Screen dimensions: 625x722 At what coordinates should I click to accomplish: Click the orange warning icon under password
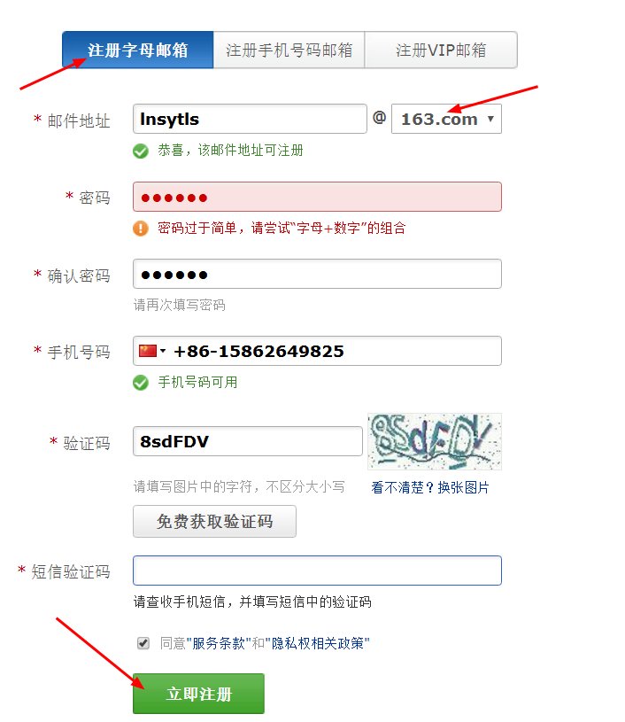pyautogui.click(x=141, y=229)
